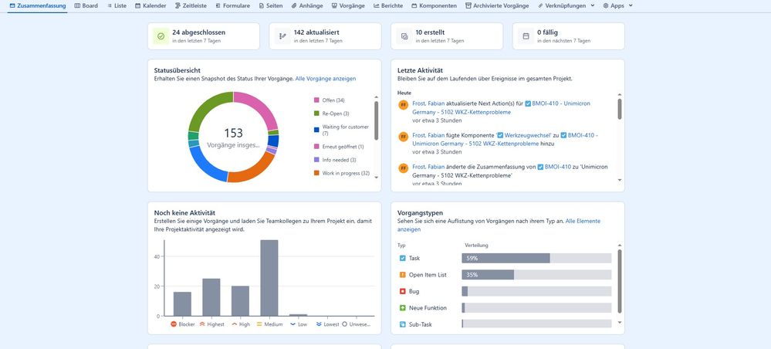Open the Seiten tab
771x349 pixels.
[x=270, y=6]
